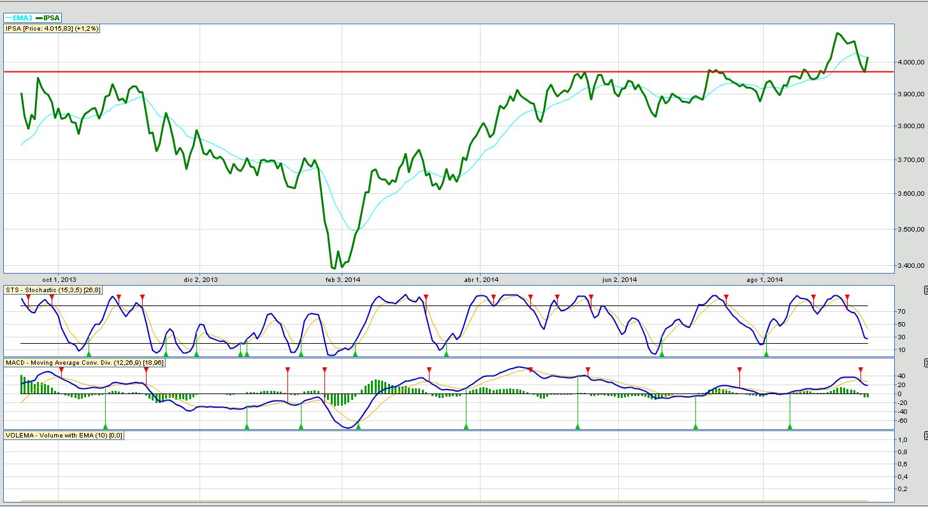928x507 pixels.
Task: Click the IPSA price label showing 4.015,83
Action: (x=52, y=29)
